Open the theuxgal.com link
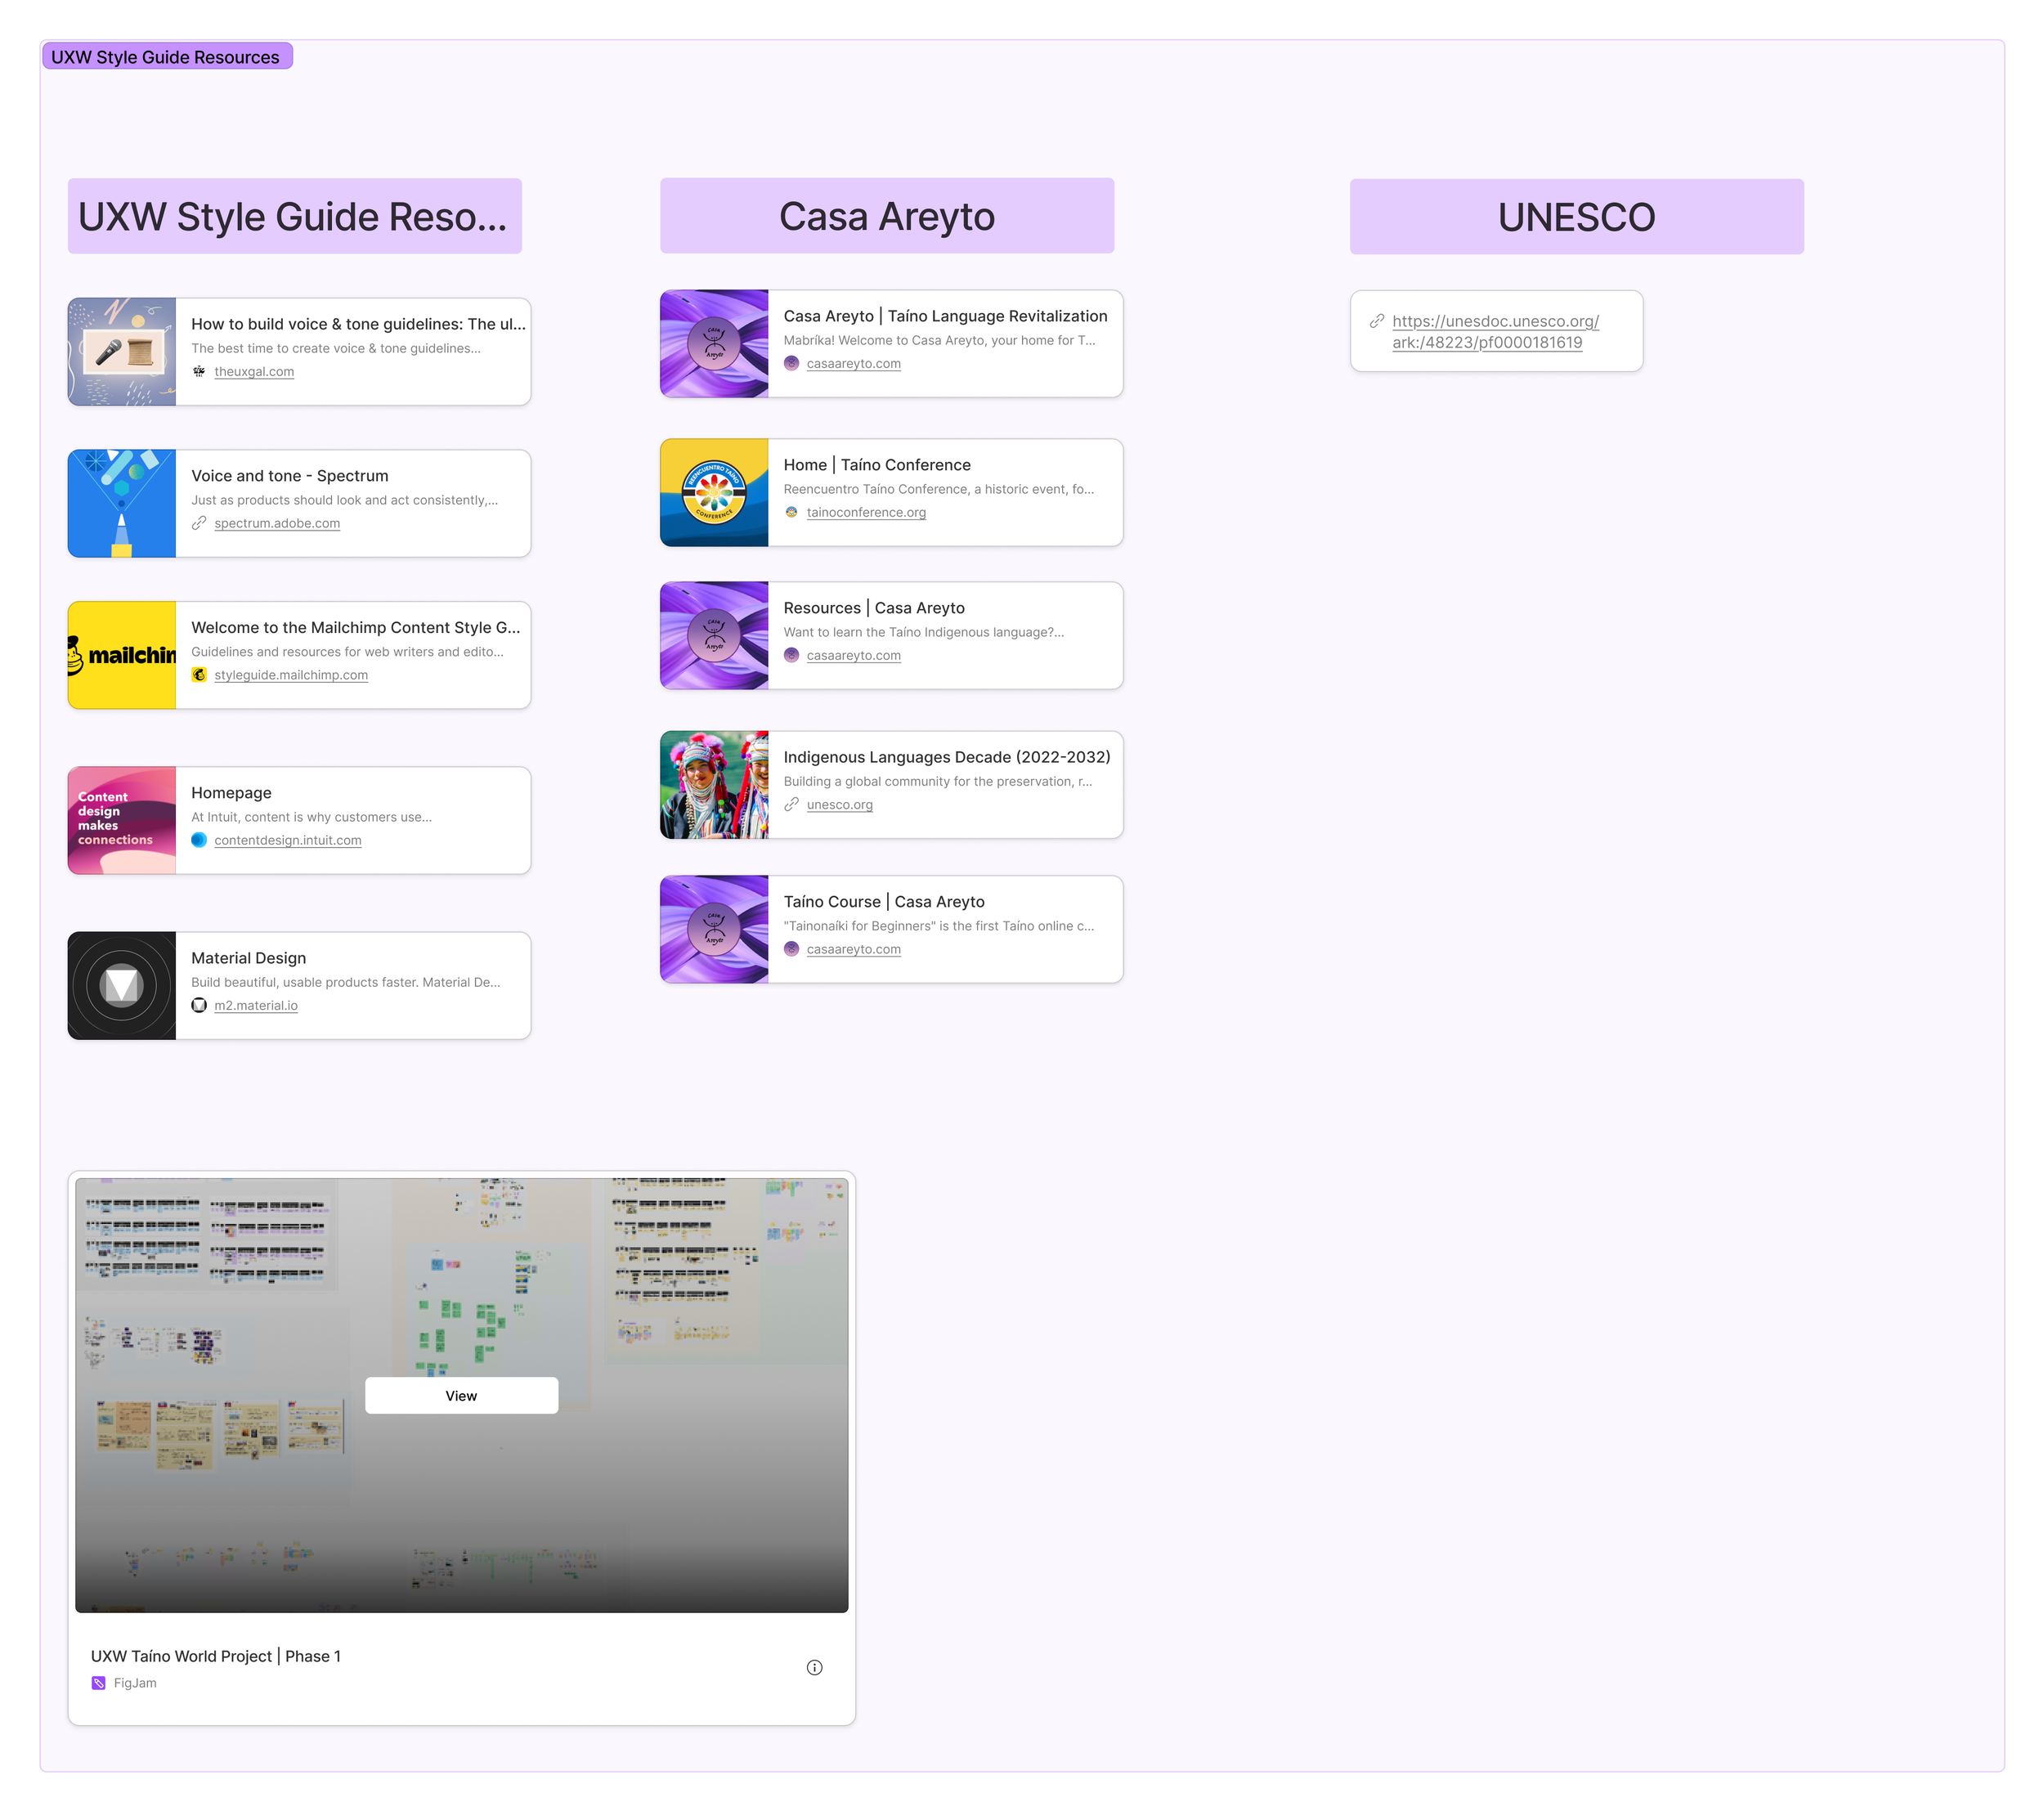2044x1811 pixels. tap(254, 371)
